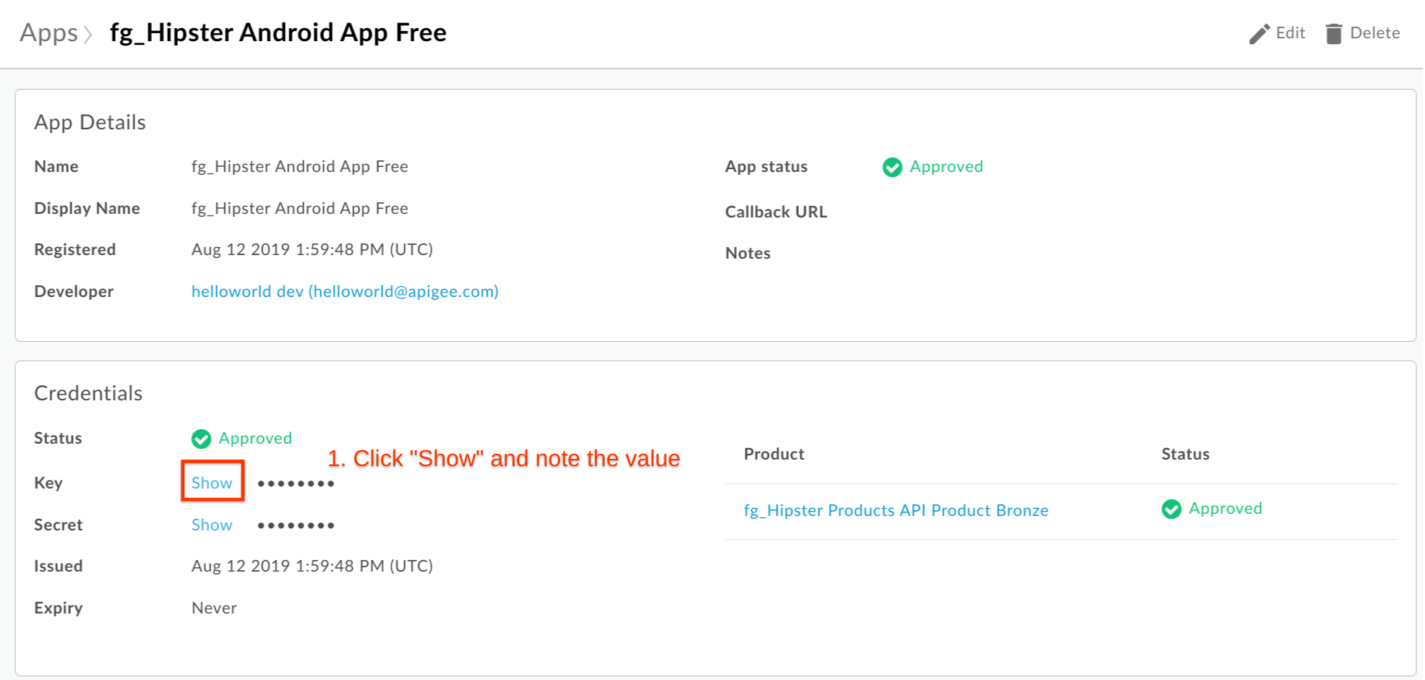1425x680 pixels.
Task: Click the Delete button label
Action: [x=1375, y=33]
